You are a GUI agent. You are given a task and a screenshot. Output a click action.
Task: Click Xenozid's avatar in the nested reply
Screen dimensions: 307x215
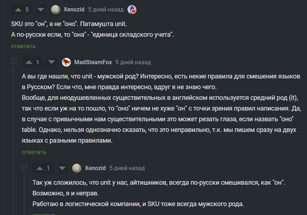77,168
